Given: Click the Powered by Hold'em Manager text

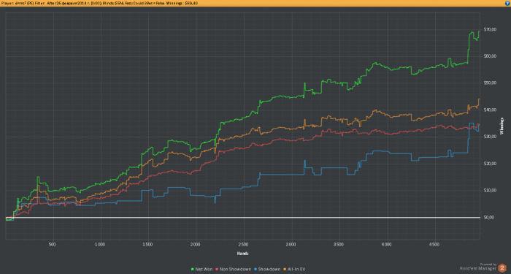Looking at the screenshot, I should [x=478, y=267].
